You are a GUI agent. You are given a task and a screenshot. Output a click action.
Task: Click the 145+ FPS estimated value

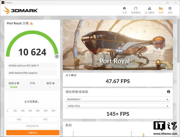(118, 114)
